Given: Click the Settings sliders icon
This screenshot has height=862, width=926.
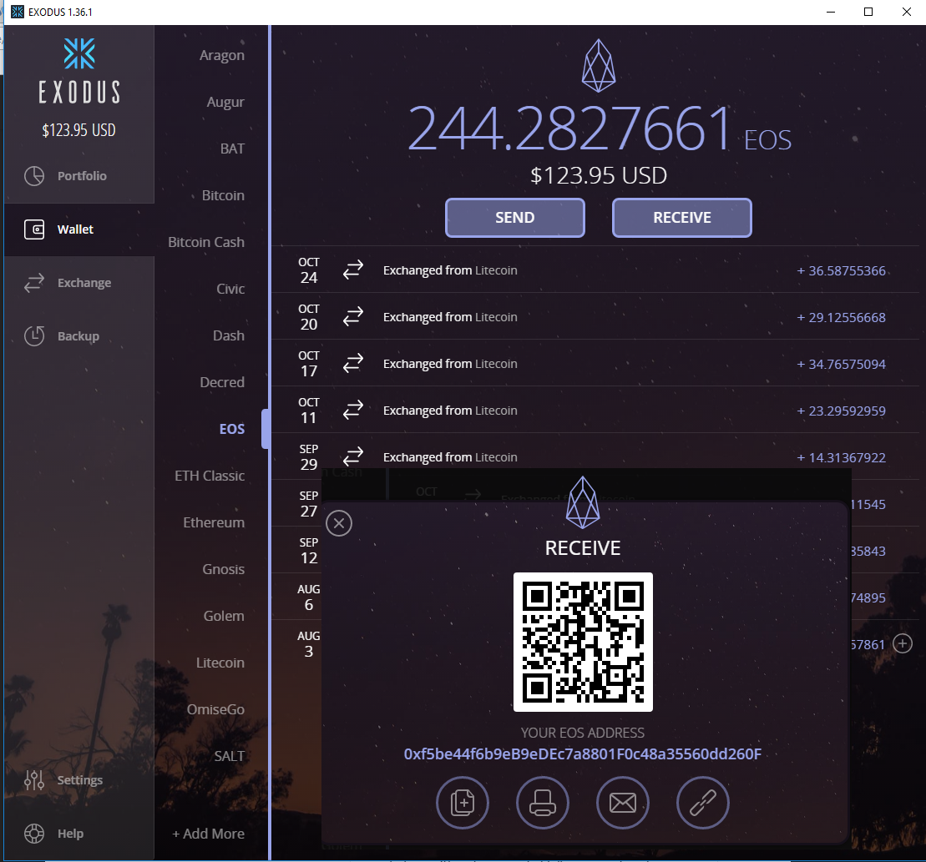Looking at the screenshot, I should click(x=34, y=780).
